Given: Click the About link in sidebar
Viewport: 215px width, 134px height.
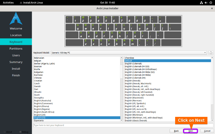Looking at the screenshot, I should click(x=8, y=132).
